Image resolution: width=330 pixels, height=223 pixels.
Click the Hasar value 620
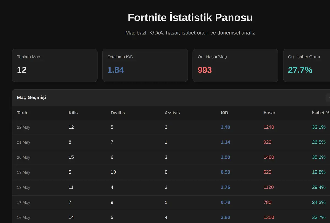click(267, 172)
